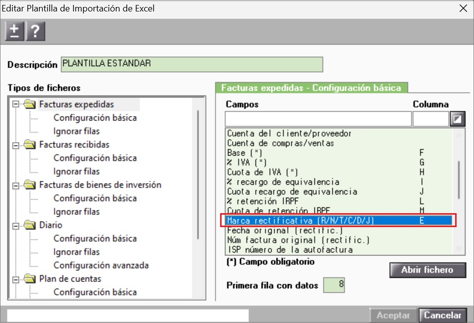Click the Facturas expedidas folder icon
This screenshot has width=474, height=323.
[30, 104]
